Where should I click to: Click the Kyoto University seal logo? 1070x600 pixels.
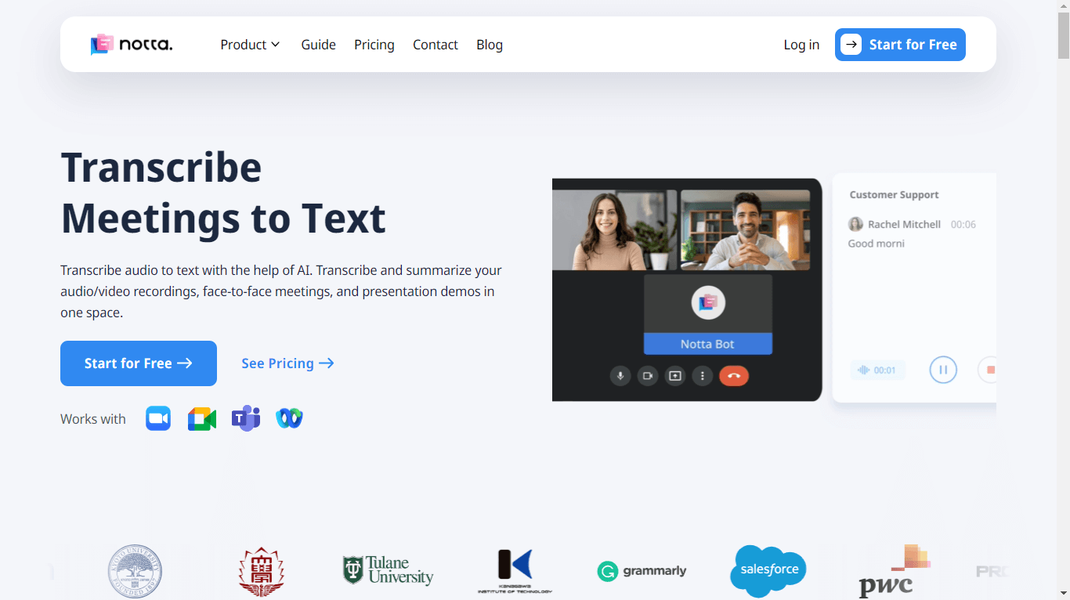[135, 571]
